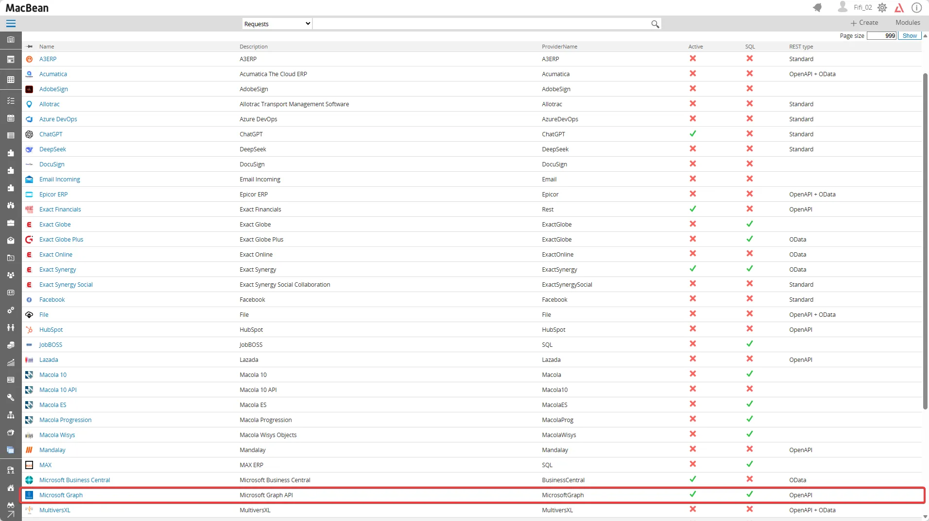Click the info circle icon
The width and height of the screenshot is (929, 521).
pyautogui.click(x=916, y=8)
